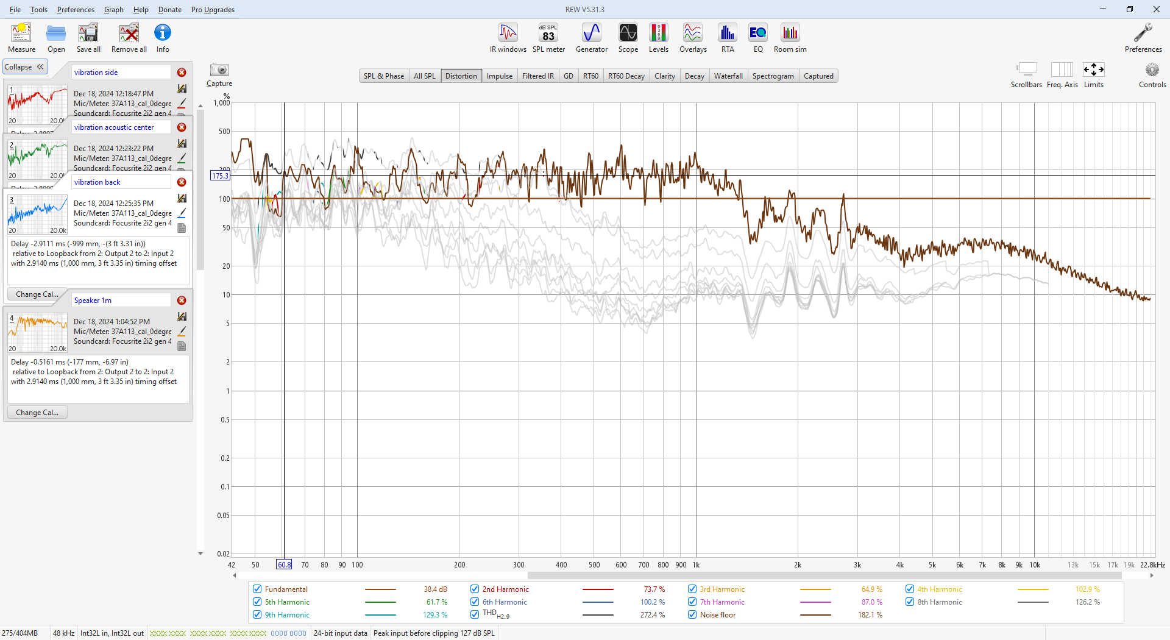Toggle the 3rd Harmonic checkbox

[x=692, y=589]
